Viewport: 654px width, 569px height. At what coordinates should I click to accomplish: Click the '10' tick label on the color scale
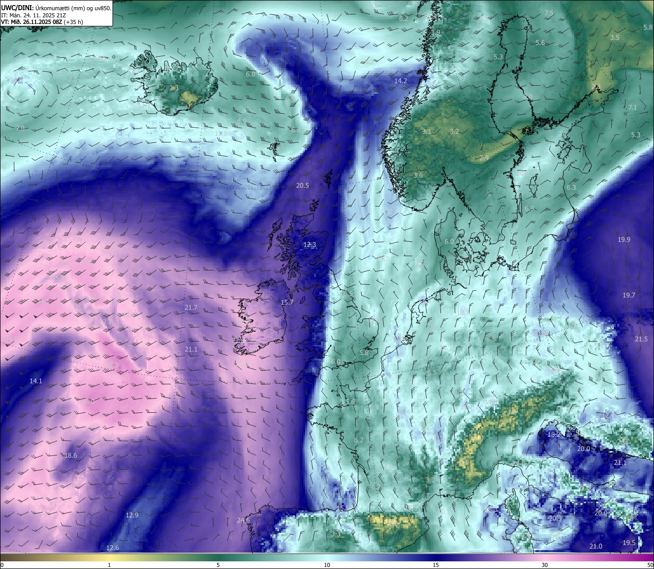coord(327,564)
